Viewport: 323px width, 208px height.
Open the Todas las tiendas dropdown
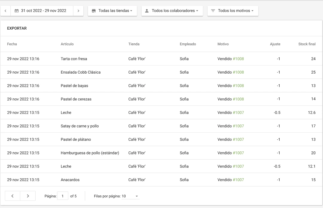pos(115,10)
